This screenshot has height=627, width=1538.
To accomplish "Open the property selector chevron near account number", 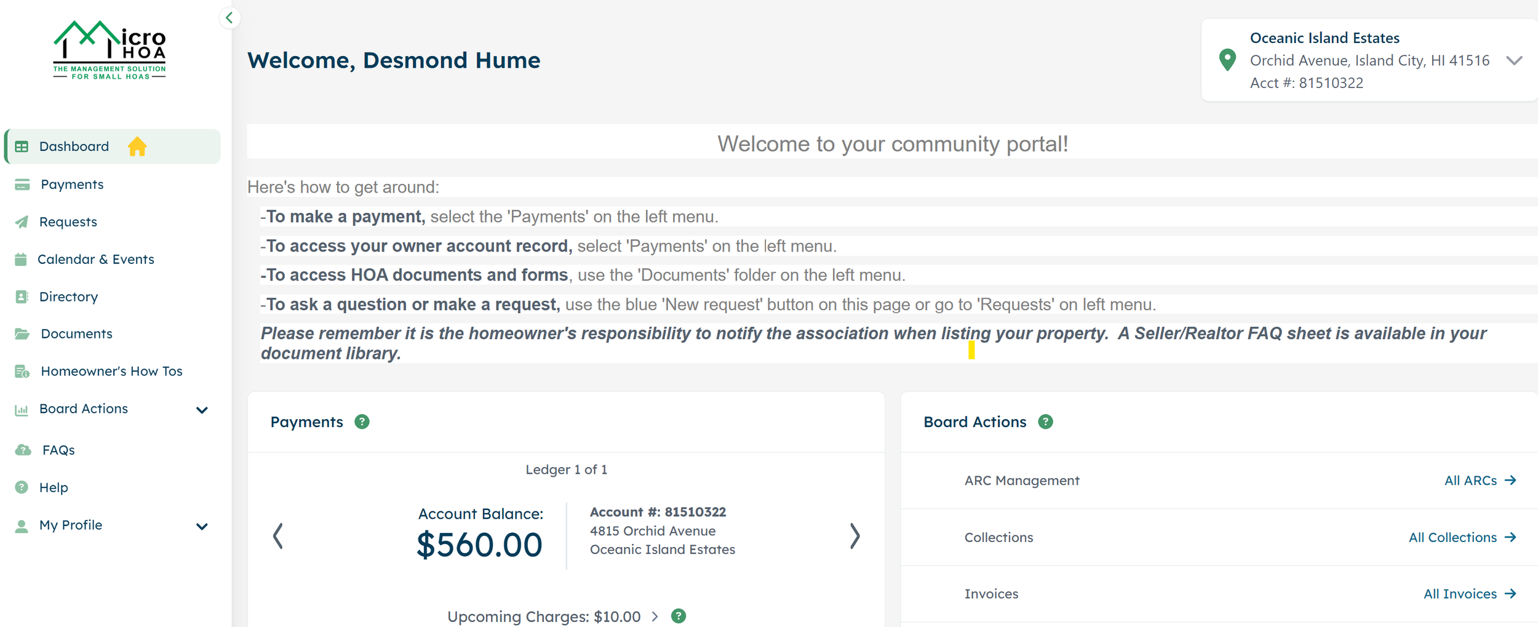I will pyautogui.click(x=1513, y=60).
